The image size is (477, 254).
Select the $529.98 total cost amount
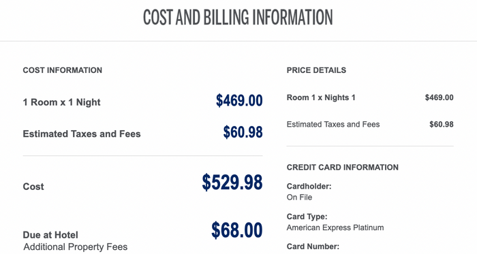click(232, 182)
